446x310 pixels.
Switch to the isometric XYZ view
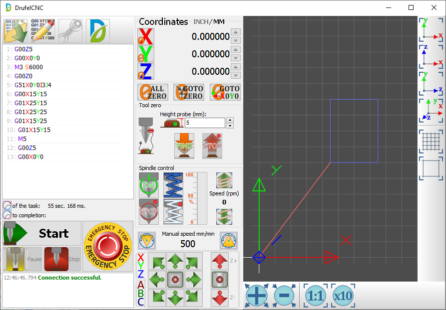click(431, 111)
